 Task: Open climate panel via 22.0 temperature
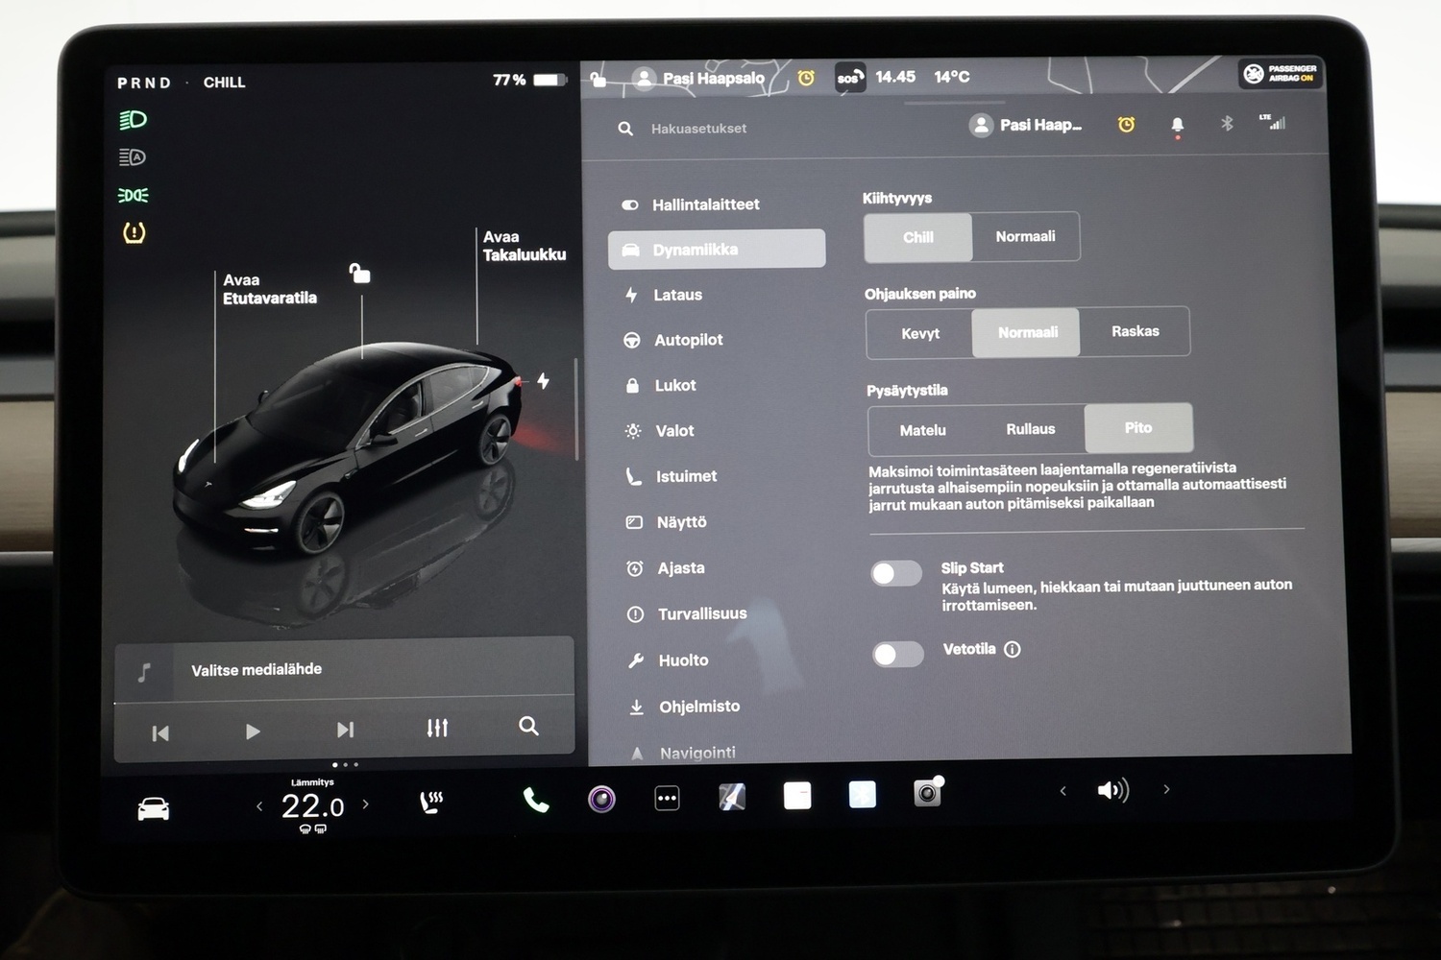312,806
